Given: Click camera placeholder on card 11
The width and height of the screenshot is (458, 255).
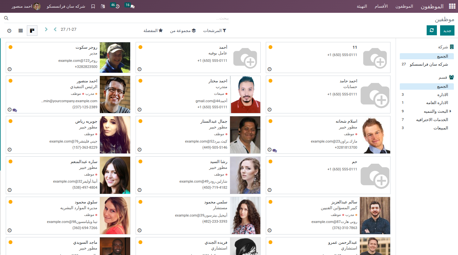Looking at the screenshot, I should (375, 57).
